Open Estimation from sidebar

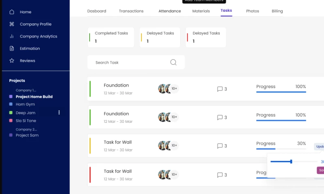[x=30, y=48]
